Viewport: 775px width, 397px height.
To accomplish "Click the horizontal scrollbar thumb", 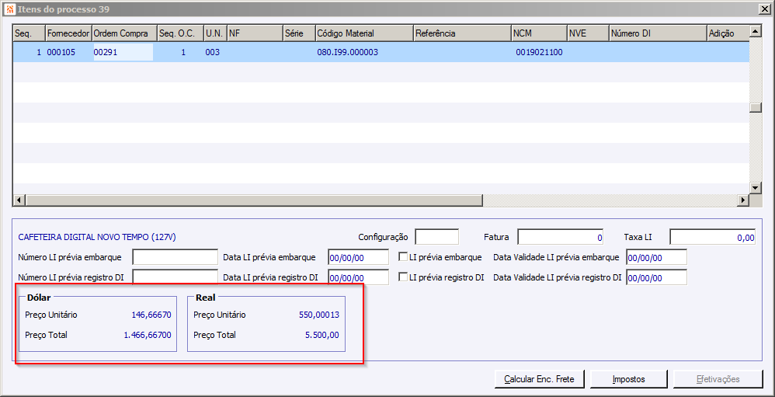I will pyautogui.click(x=254, y=200).
